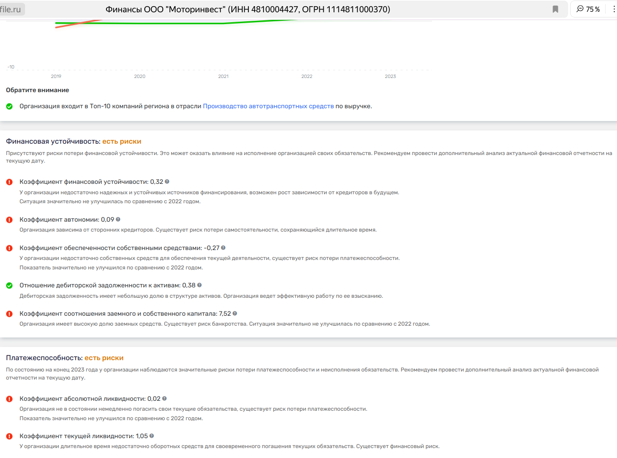Viewport: 617px width, 458px height.
Task: Click red warning icon beside current liquidity coefficient
Action: 9,436
